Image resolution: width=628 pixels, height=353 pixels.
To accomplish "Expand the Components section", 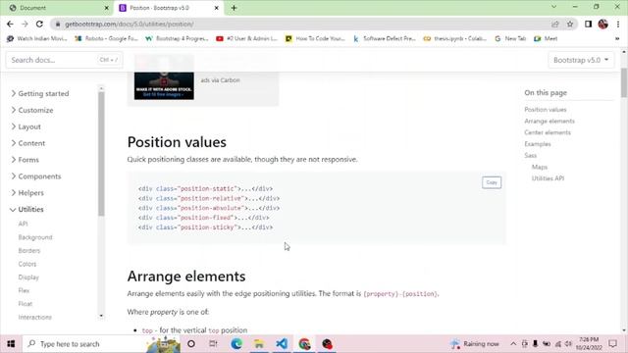I will (x=36, y=176).
